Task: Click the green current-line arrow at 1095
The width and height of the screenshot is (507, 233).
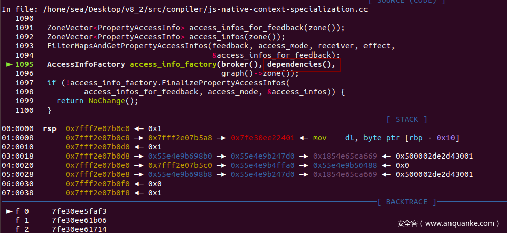Action: (9, 64)
